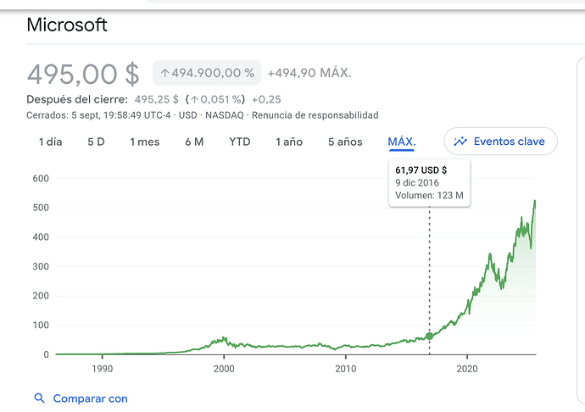Screen dimensions: 585x412
Task: Click the magnifier icon beside Comparar con
Action: [x=39, y=398]
